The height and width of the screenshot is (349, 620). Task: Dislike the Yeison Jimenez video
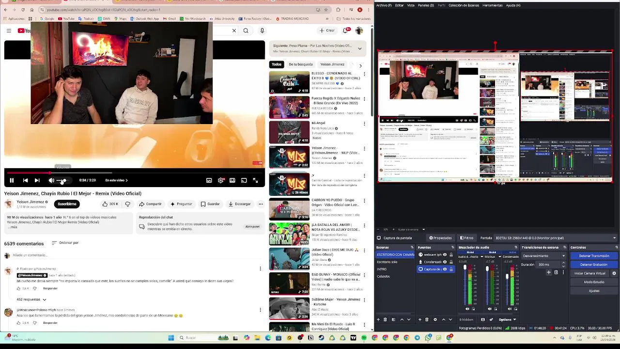[x=127, y=204]
